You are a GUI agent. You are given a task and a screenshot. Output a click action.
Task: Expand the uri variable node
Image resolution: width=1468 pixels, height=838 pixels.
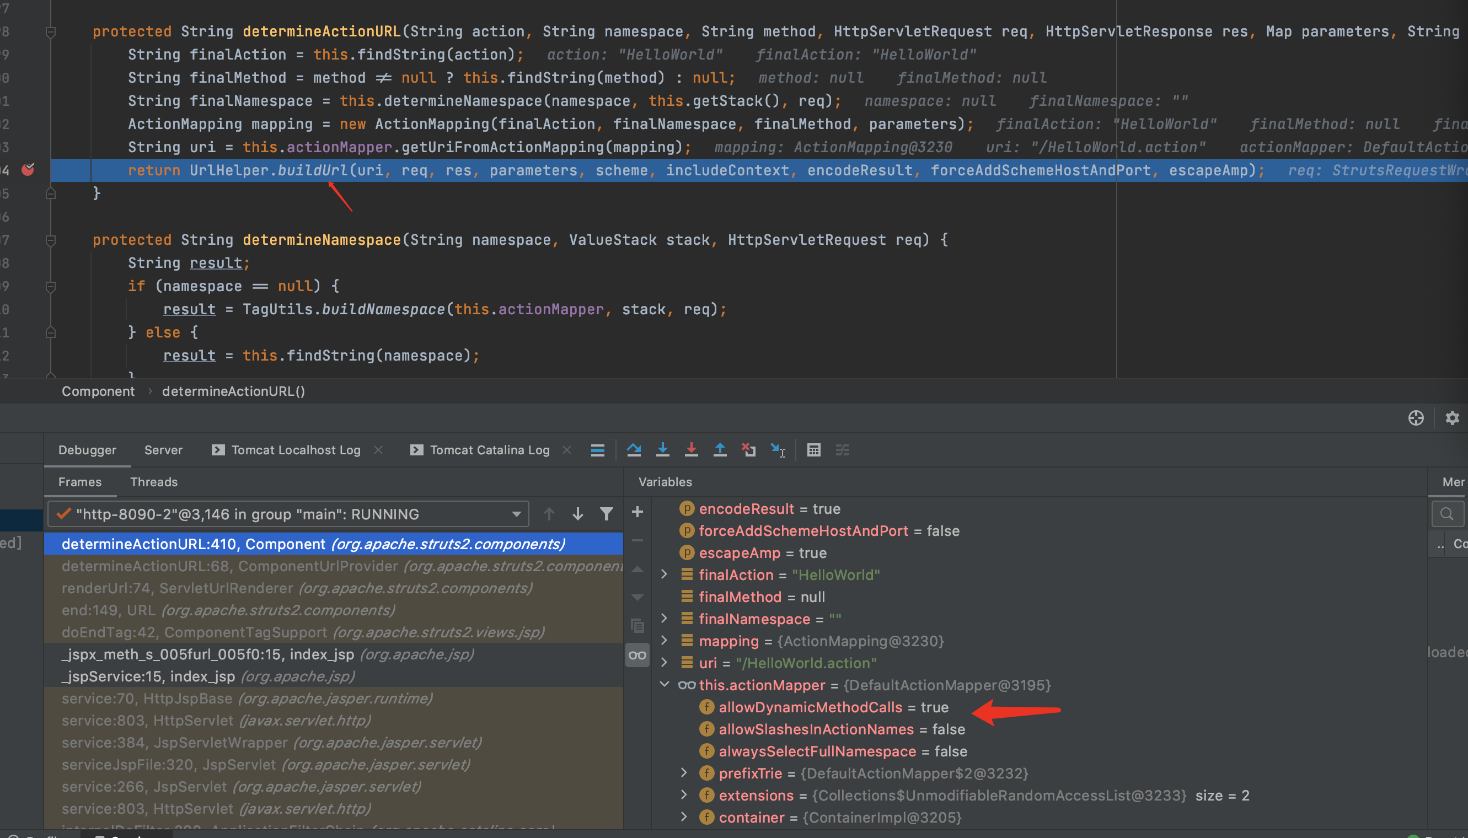664,662
